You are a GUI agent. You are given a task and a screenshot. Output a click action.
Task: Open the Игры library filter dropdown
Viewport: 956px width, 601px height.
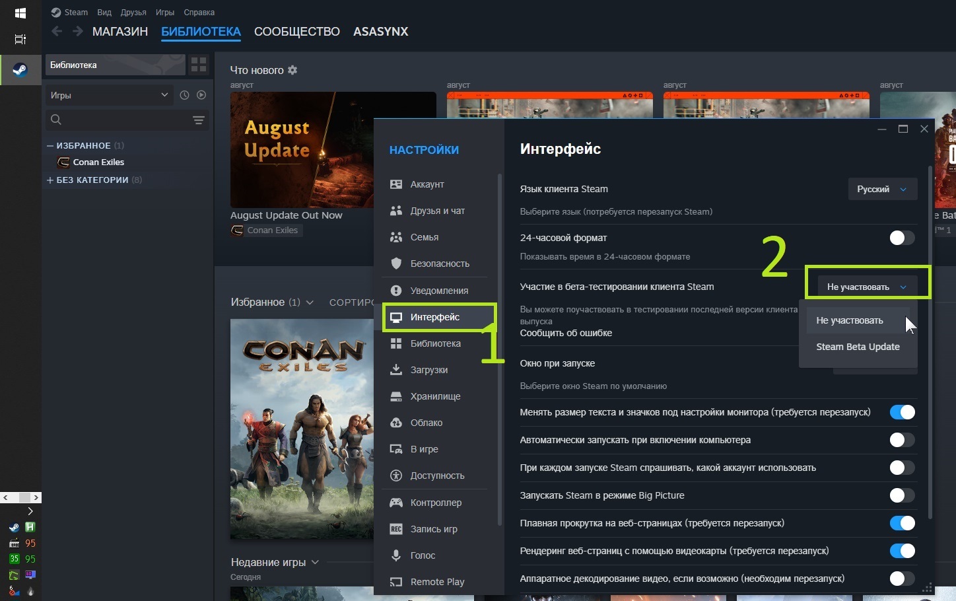109,95
